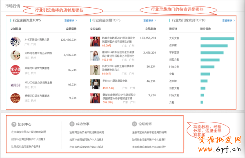245x158 pixels.
Task: Open shop name 木木家原创小清新女装
Action: pyautogui.click(x=37, y=39)
